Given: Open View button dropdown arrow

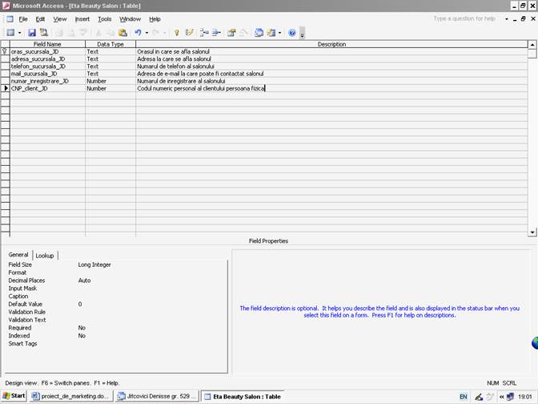Looking at the screenshot, I should point(19,33).
